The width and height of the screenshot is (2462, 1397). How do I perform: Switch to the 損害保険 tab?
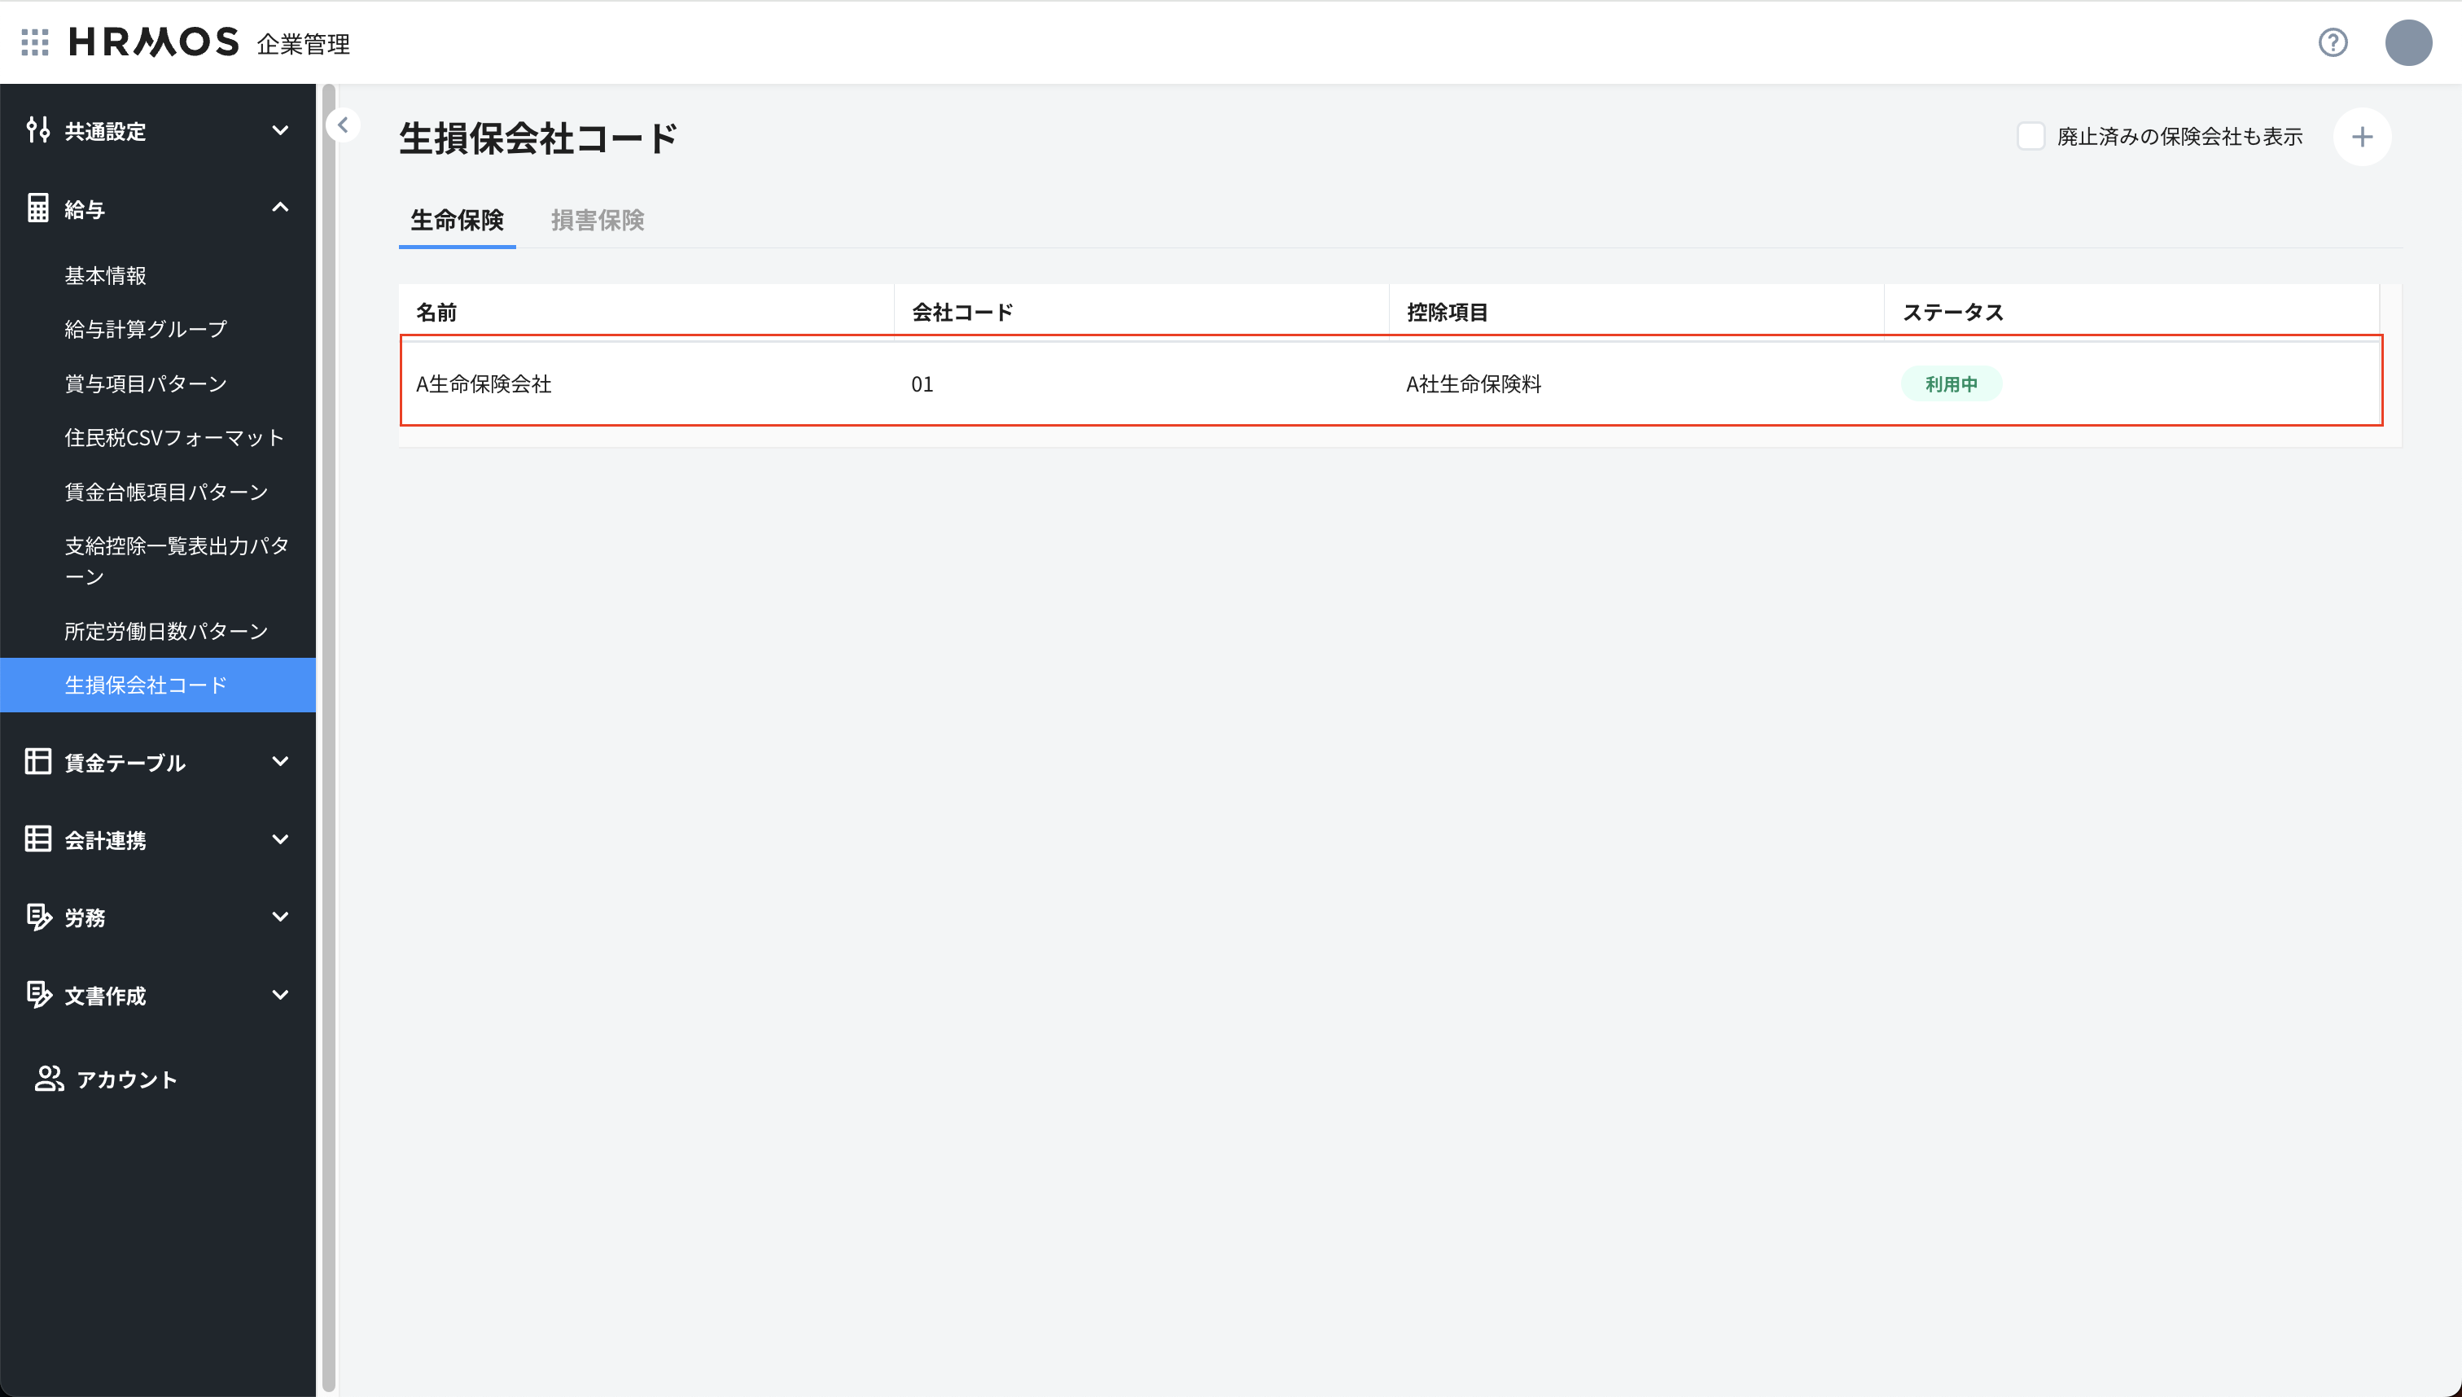pyautogui.click(x=597, y=221)
